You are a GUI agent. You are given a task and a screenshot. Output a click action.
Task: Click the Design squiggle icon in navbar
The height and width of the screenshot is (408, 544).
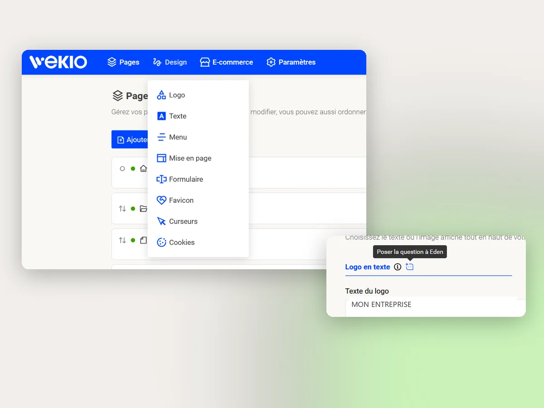[x=157, y=62]
